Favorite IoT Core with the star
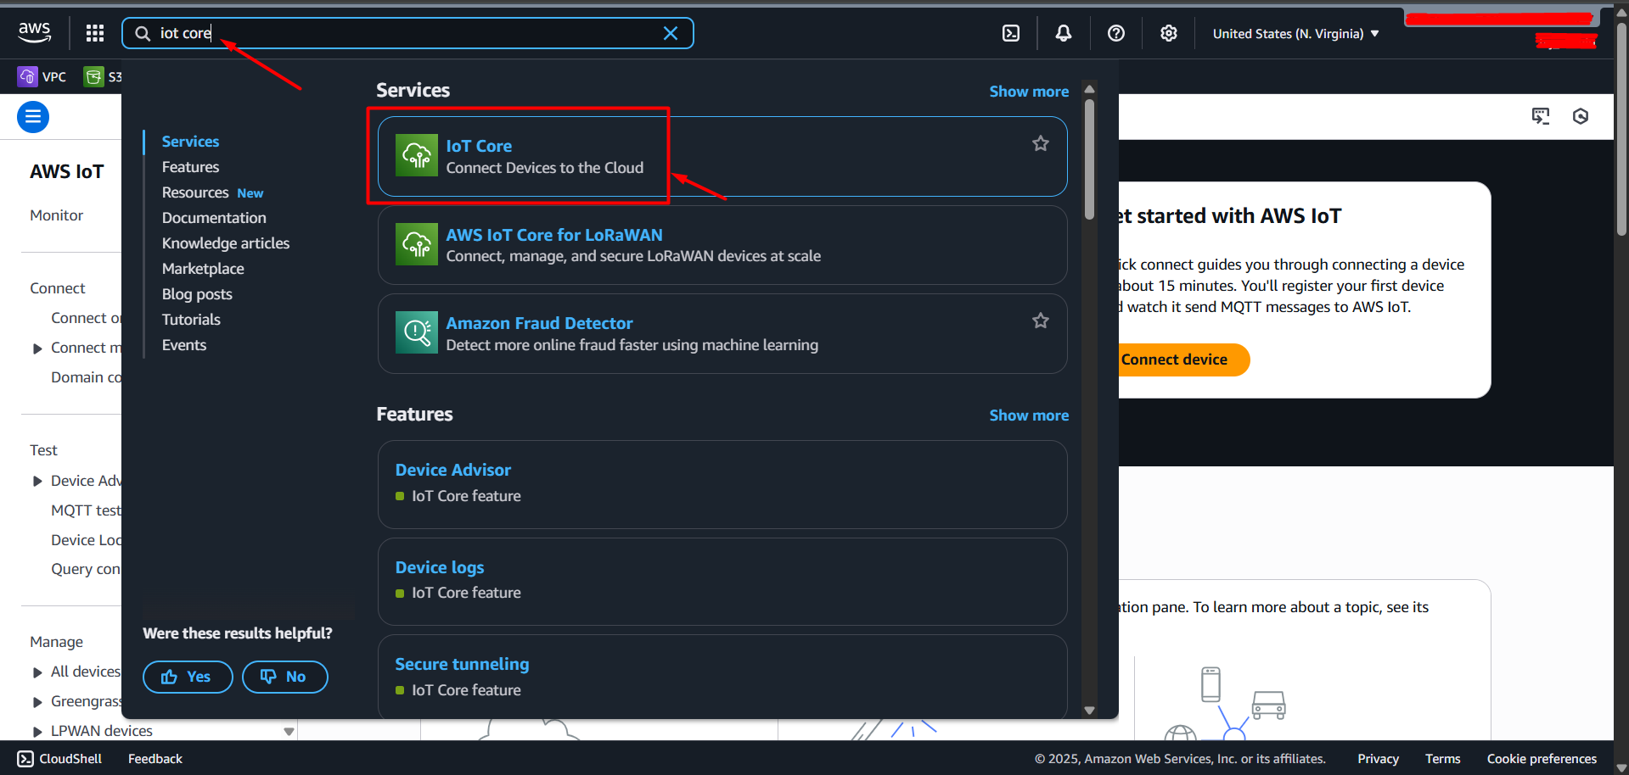 click(x=1040, y=144)
